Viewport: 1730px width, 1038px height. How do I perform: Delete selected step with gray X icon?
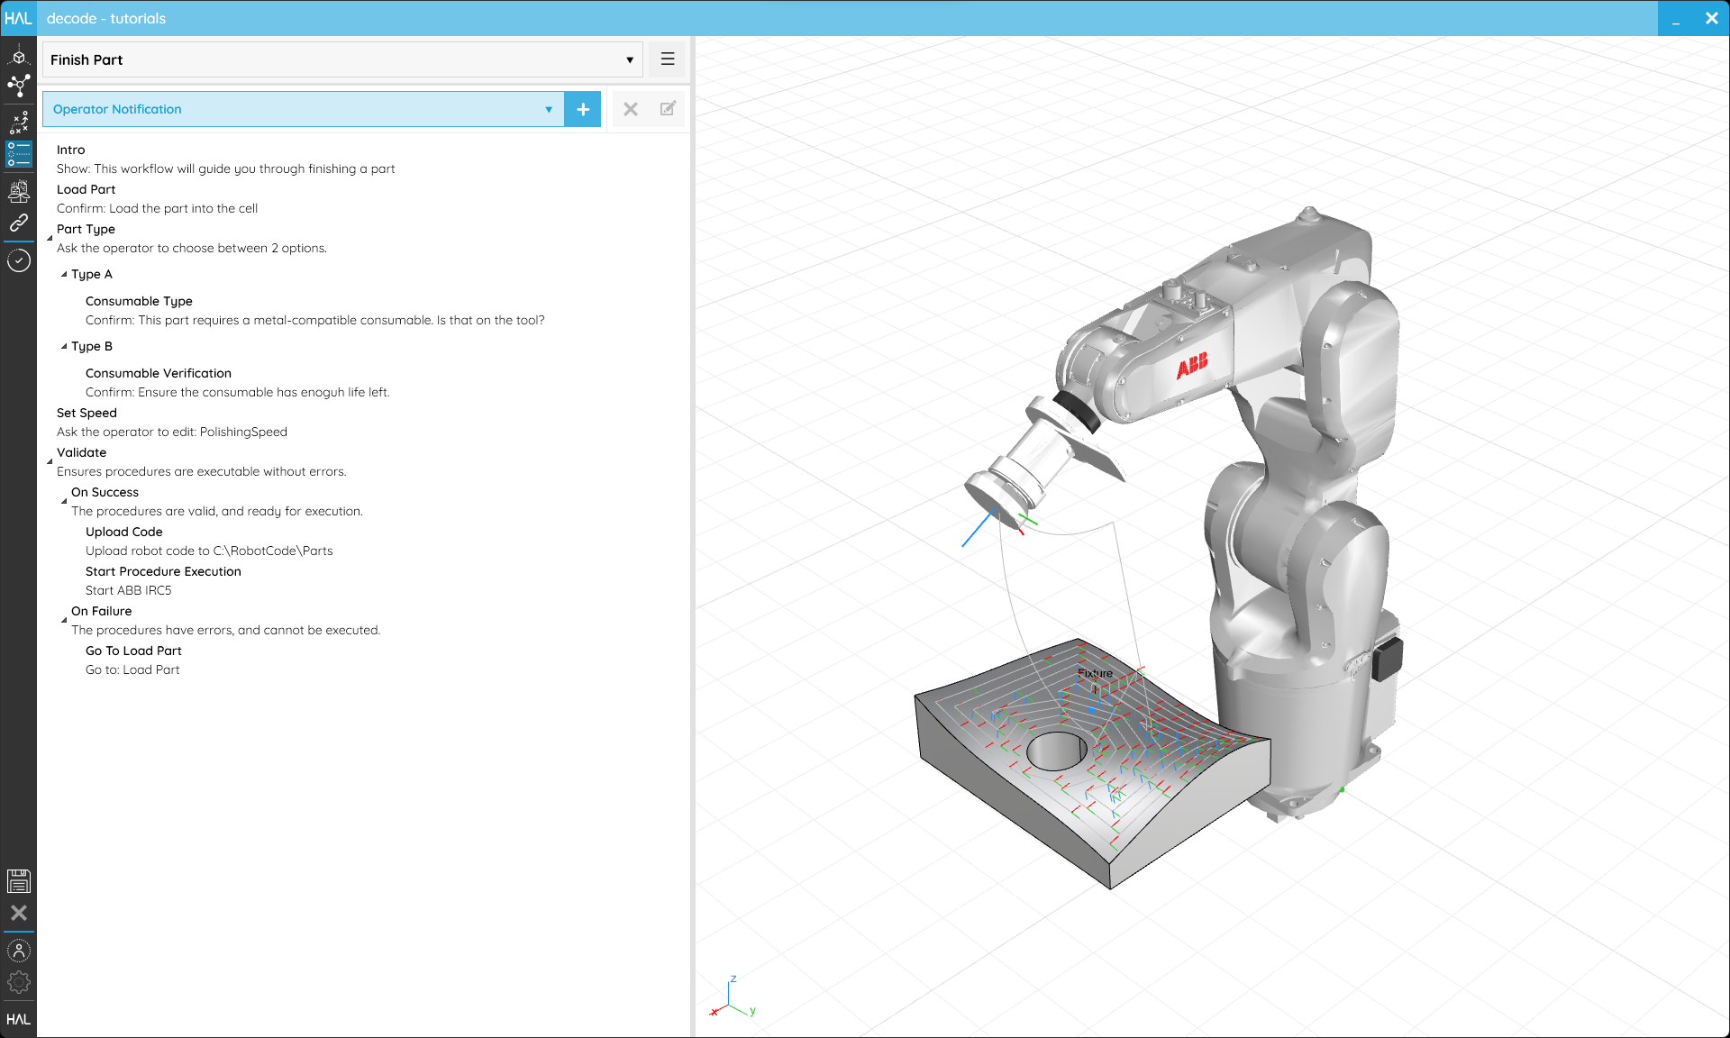(631, 109)
